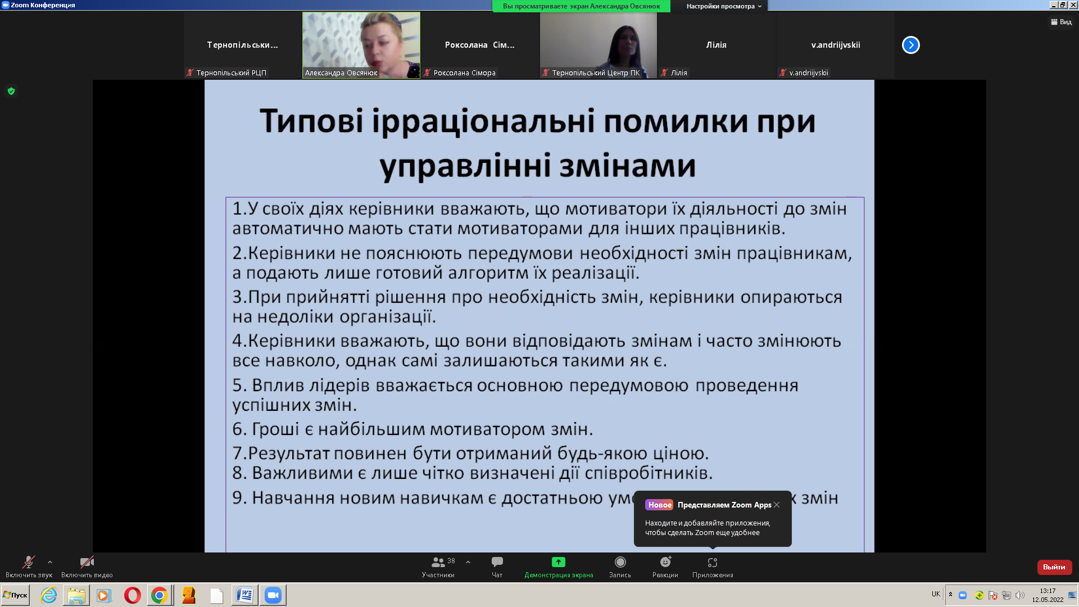Start recording with Запись button
1079x607 pixels.
click(620, 567)
